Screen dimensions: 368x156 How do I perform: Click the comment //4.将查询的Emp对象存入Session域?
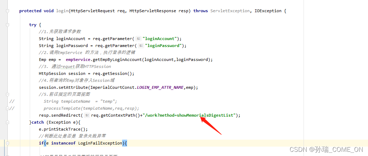pyautogui.click(x=77, y=80)
